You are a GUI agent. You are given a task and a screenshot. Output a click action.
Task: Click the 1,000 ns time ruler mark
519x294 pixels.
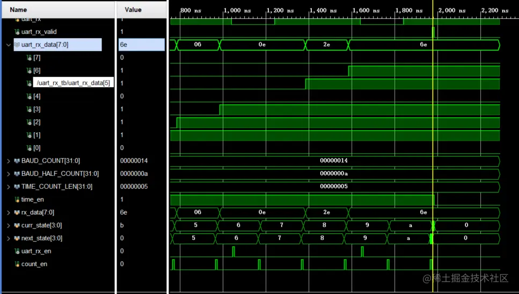[237, 10]
